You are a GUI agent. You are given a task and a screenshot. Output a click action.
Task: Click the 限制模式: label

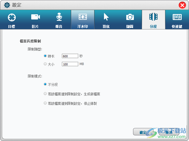click(35, 76)
